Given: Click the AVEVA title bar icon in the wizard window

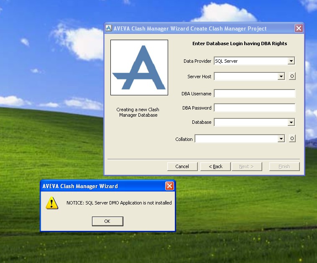Looking at the screenshot, I should (x=109, y=28).
